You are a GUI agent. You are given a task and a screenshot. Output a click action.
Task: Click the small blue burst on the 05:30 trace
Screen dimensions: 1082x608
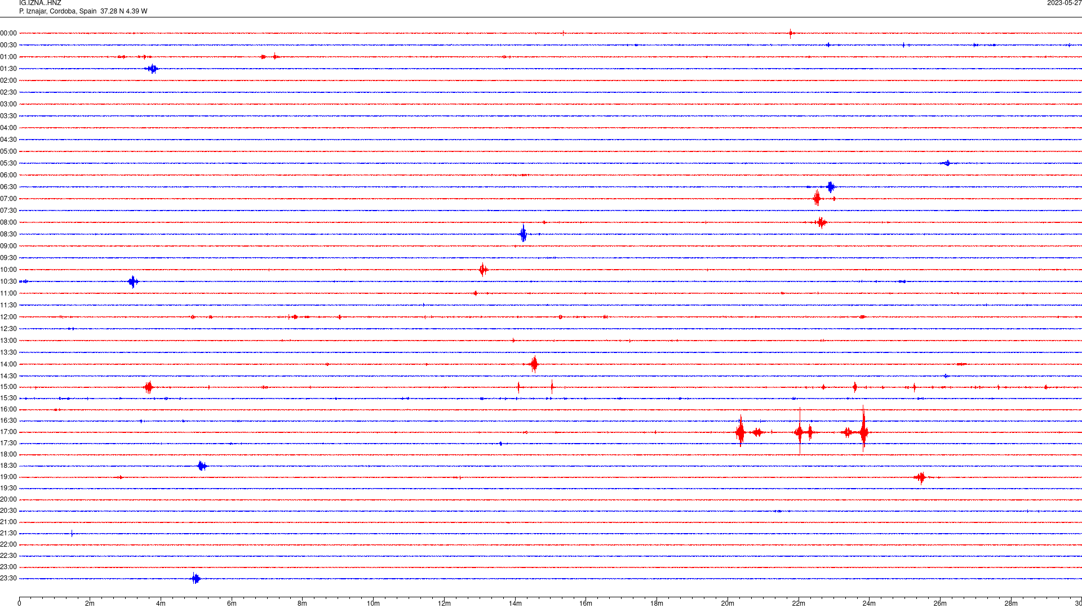click(947, 163)
